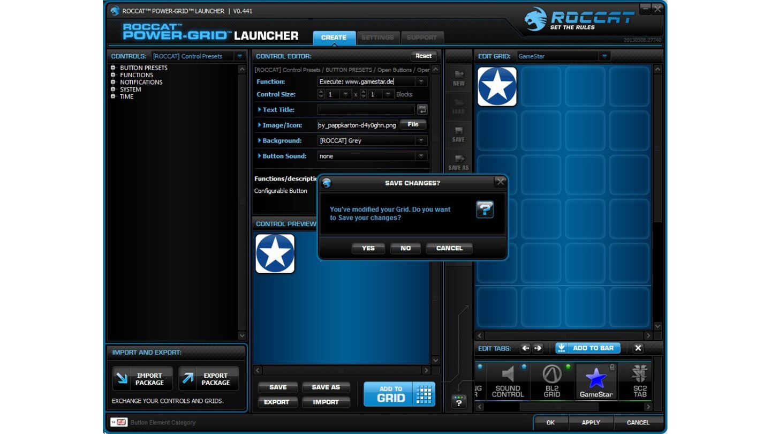Click the lock icon on the GameStar tab
The height and width of the screenshot is (434, 771).
click(612, 368)
